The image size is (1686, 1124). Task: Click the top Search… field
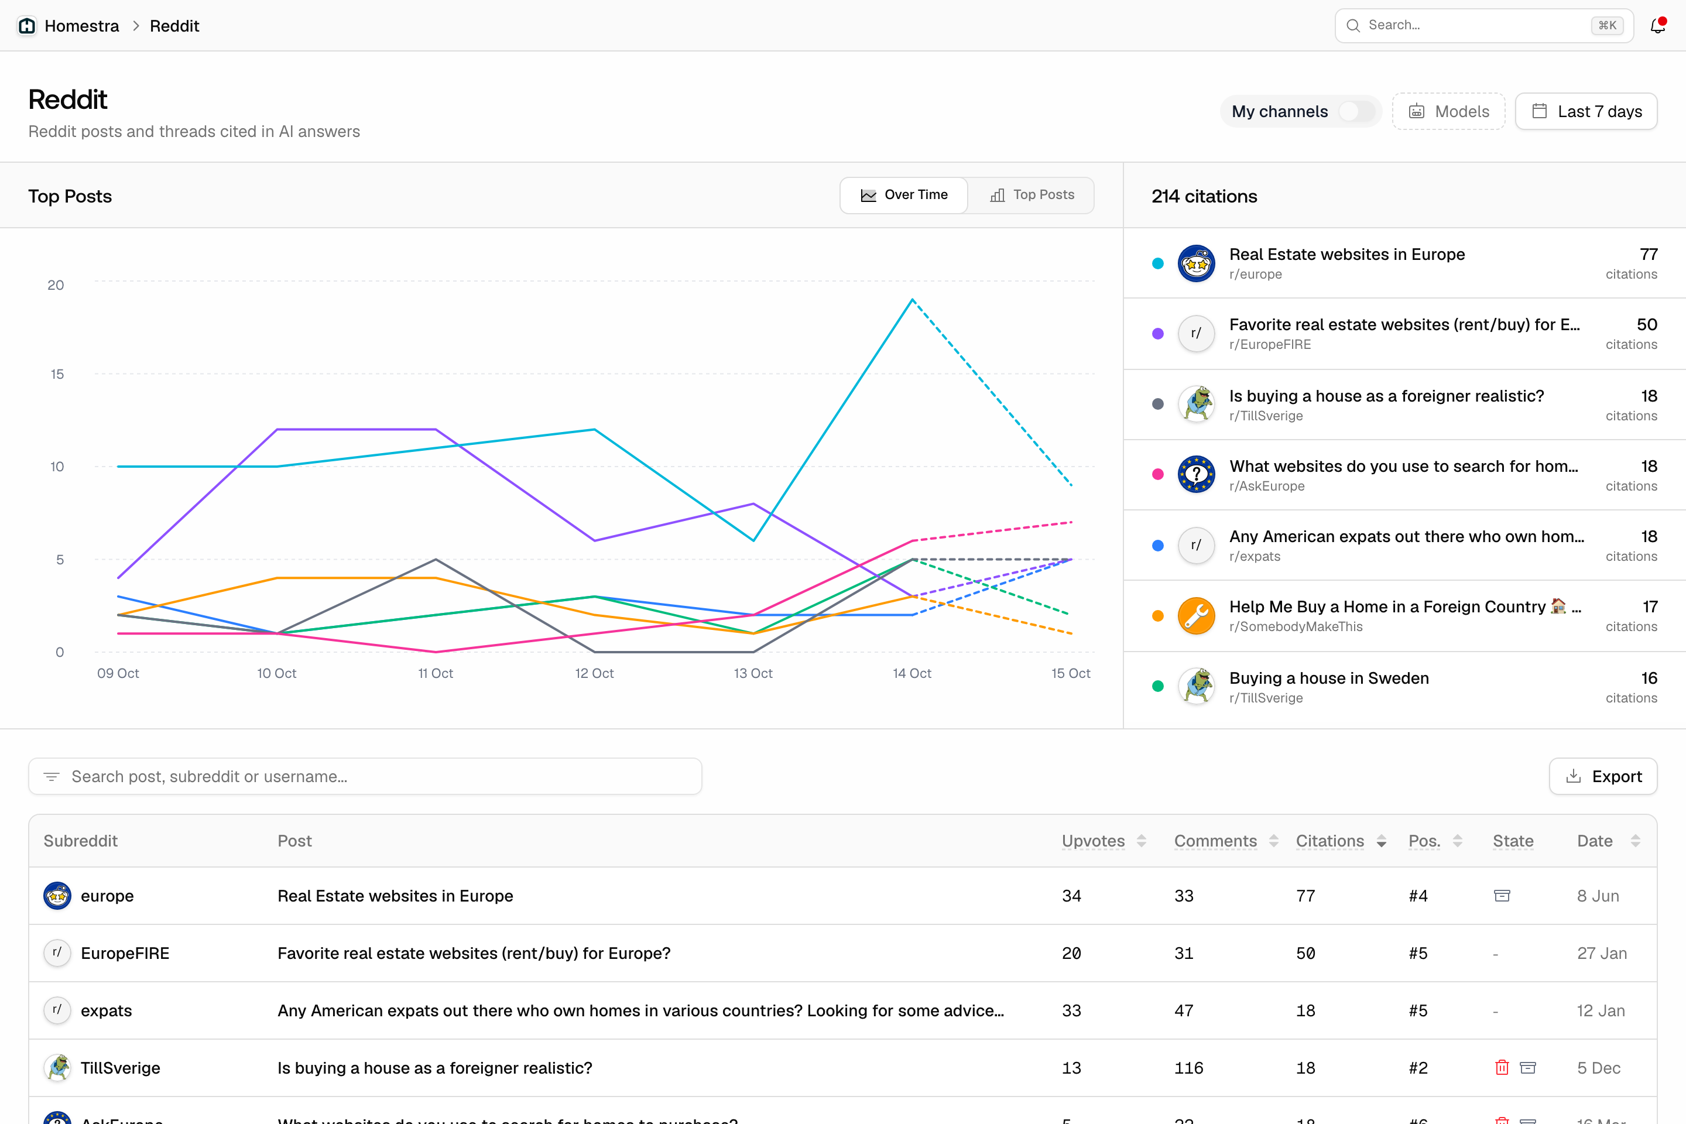click(1484, 26)
